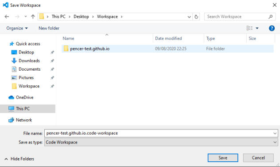Click the pin icon next to Downloads

52,61
